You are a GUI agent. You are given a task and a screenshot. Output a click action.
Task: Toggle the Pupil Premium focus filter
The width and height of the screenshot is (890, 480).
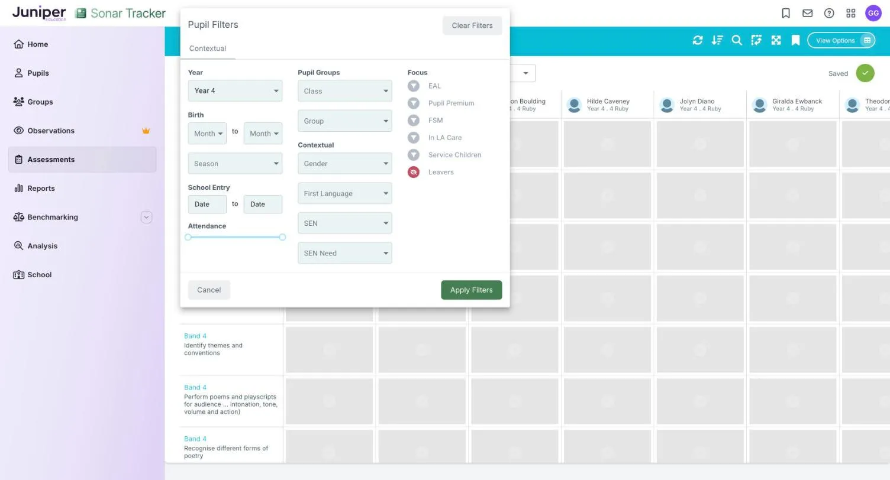pyautogui.click(x=414, y=103)
